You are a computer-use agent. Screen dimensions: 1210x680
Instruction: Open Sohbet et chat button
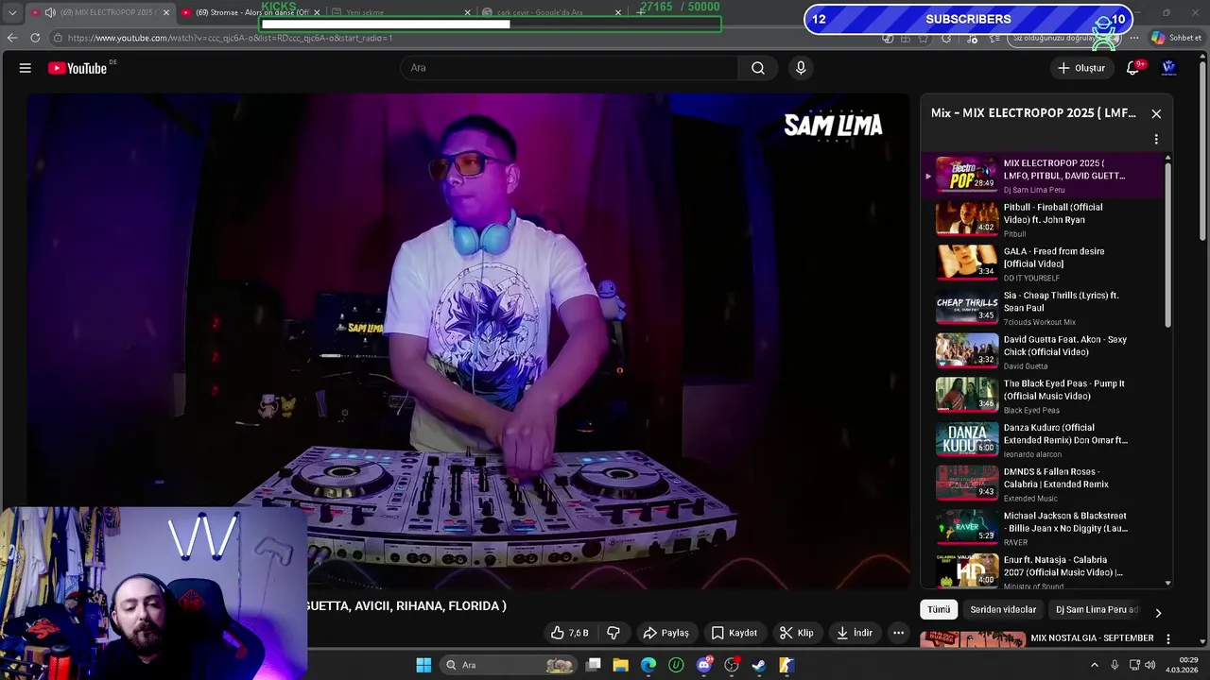click(1175, 38)
